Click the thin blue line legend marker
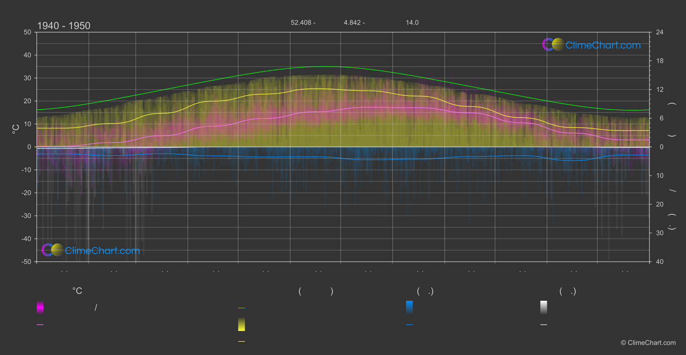The width and height of the screenshot is (686, 355). point(410,324)
